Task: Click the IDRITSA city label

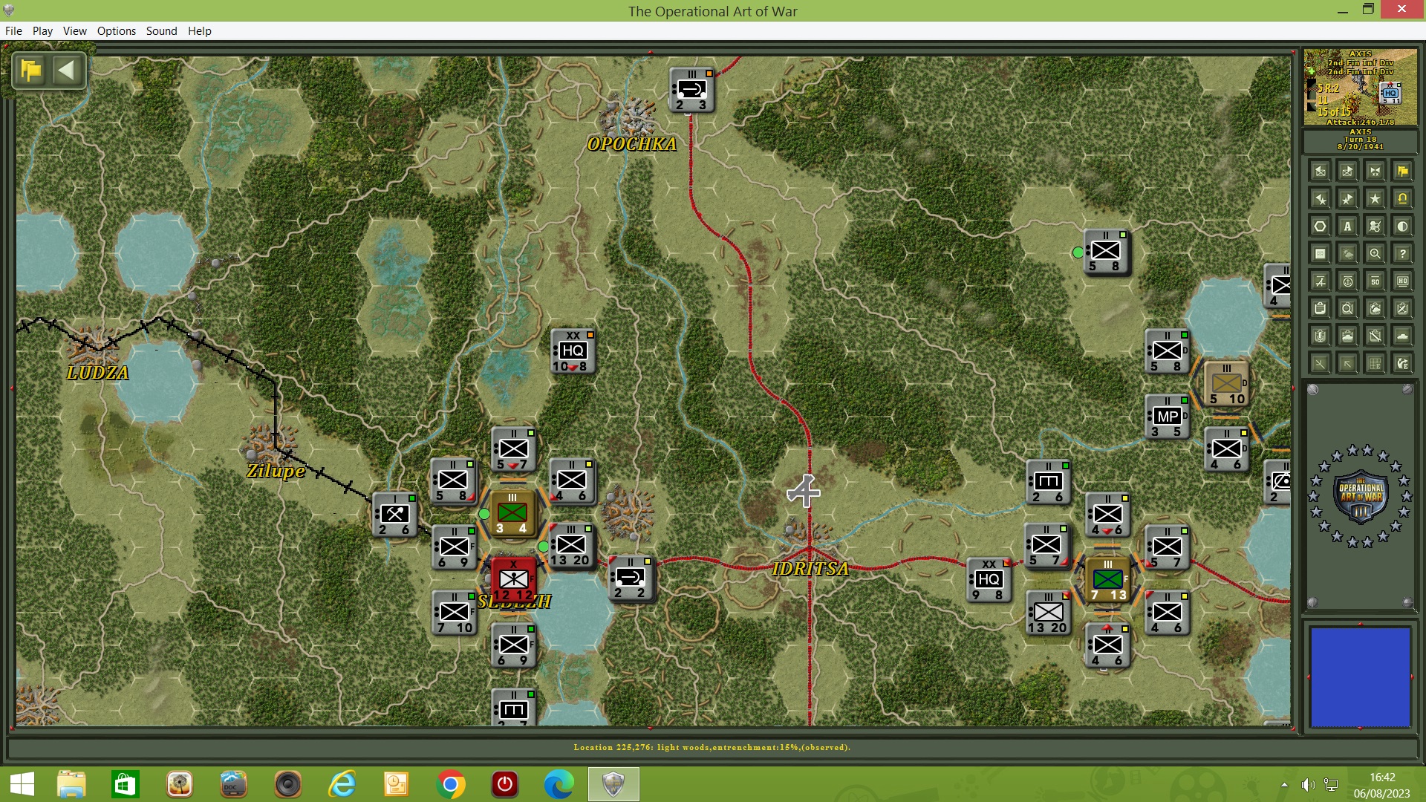Action: coord(810,569)
